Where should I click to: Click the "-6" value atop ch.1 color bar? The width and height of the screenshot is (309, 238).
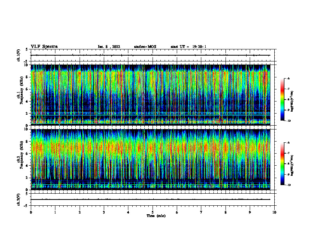click(x=288, y=79)
